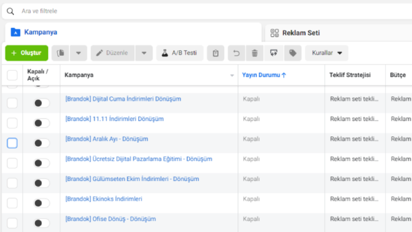Toggle on Ekinoks İndirimleri campaign
The image size is (412, 232).
pyautogui.click(x=42, y=203)
